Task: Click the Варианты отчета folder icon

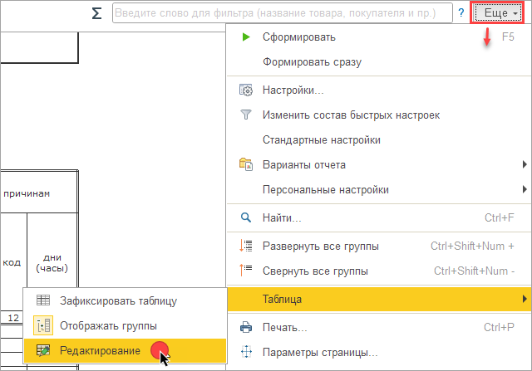Action: 245,164
